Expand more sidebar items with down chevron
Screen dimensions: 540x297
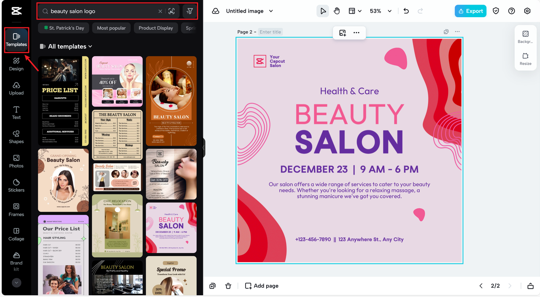coord(16,283)
